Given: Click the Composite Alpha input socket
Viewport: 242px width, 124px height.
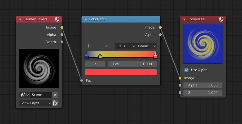Looking at the screenshot, I should point(180,85).
